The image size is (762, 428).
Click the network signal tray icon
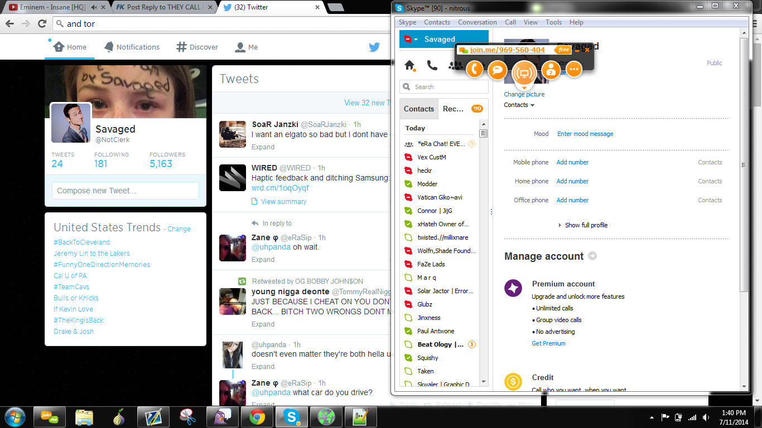[692, 417]
